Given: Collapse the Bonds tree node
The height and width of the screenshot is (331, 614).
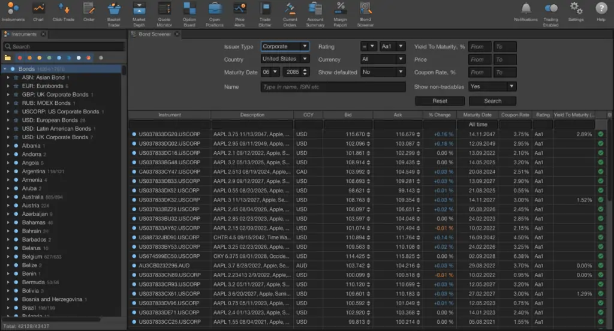Looking at the screenshot, I should 5,69.
